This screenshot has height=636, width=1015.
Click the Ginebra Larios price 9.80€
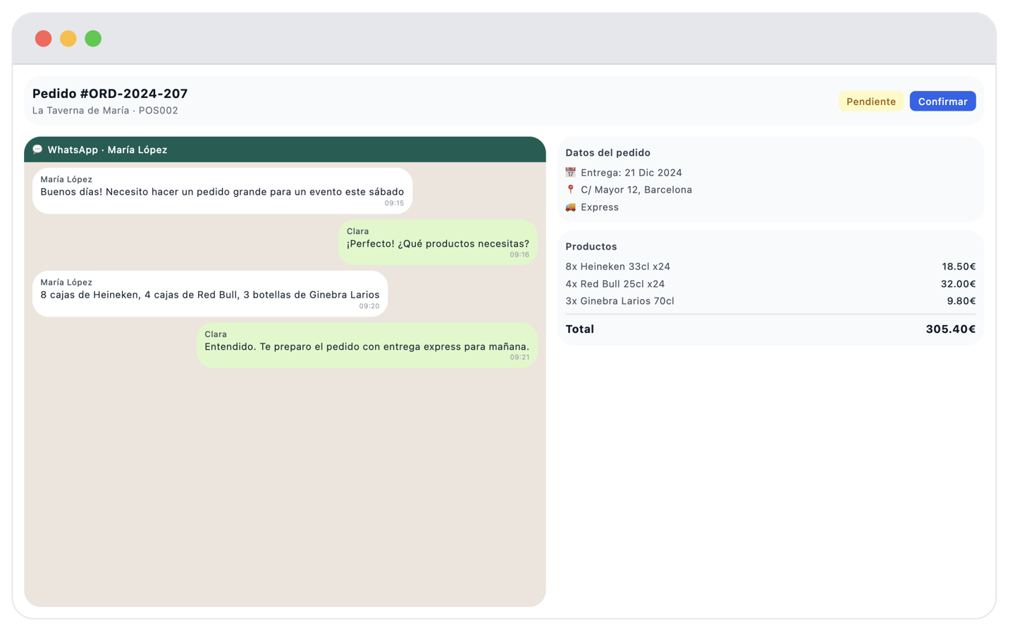(961, 301)
